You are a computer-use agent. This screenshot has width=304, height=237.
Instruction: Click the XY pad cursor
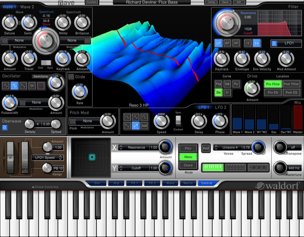point(92,157)
